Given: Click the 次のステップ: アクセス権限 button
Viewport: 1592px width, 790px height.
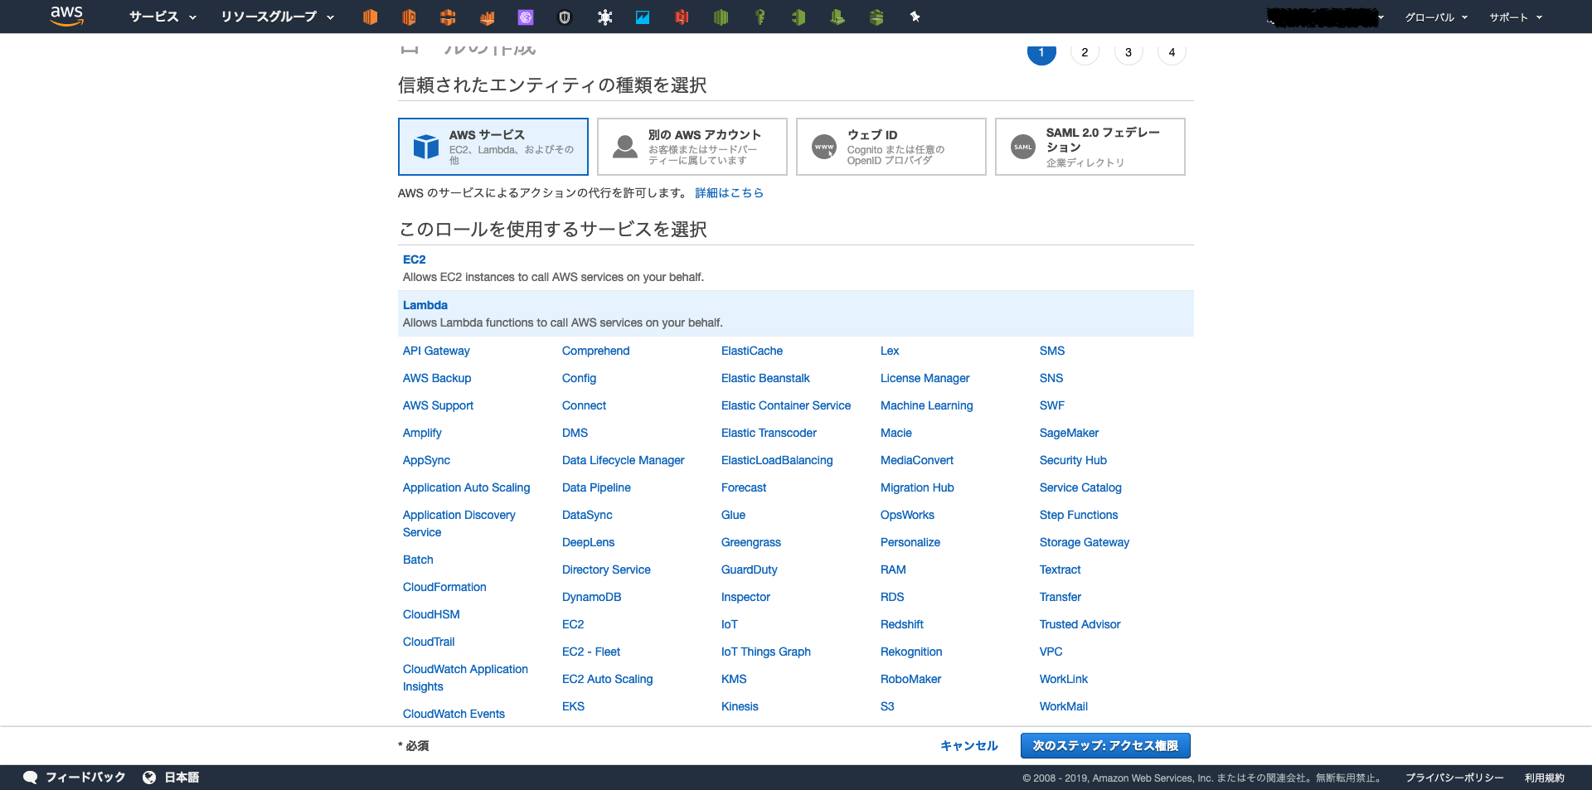Looking at the screenshot, I should pyautogui.click(x=1104, y=745).
